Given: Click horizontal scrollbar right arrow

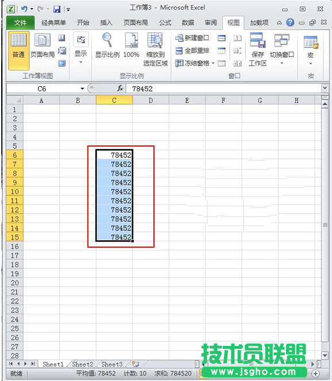Looking at the screenshot, I should 313,364.
